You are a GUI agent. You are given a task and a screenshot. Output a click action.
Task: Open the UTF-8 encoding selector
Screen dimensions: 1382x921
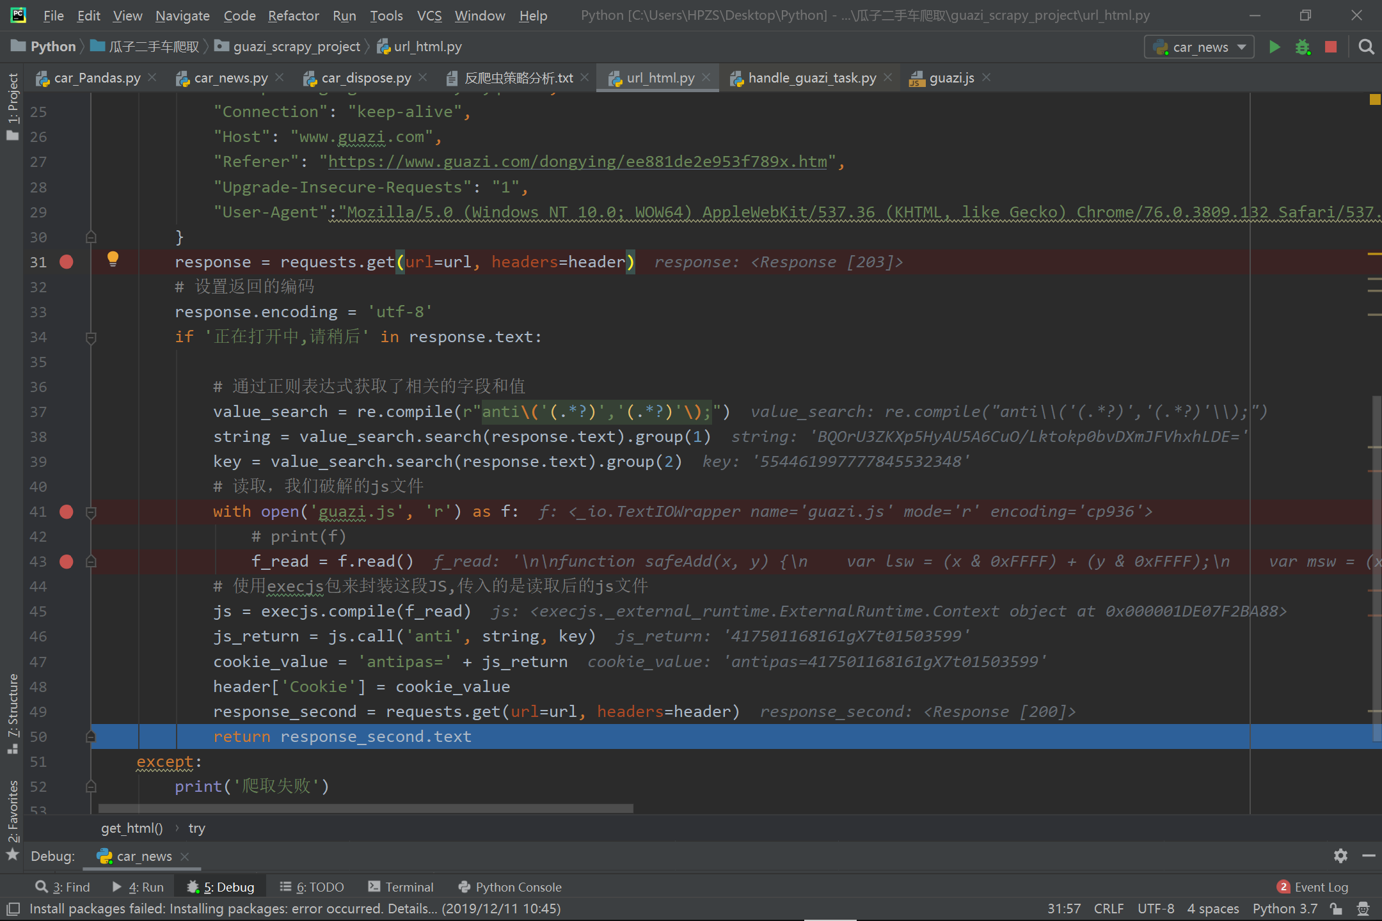pyautogui.click(x=1156, y=909)
